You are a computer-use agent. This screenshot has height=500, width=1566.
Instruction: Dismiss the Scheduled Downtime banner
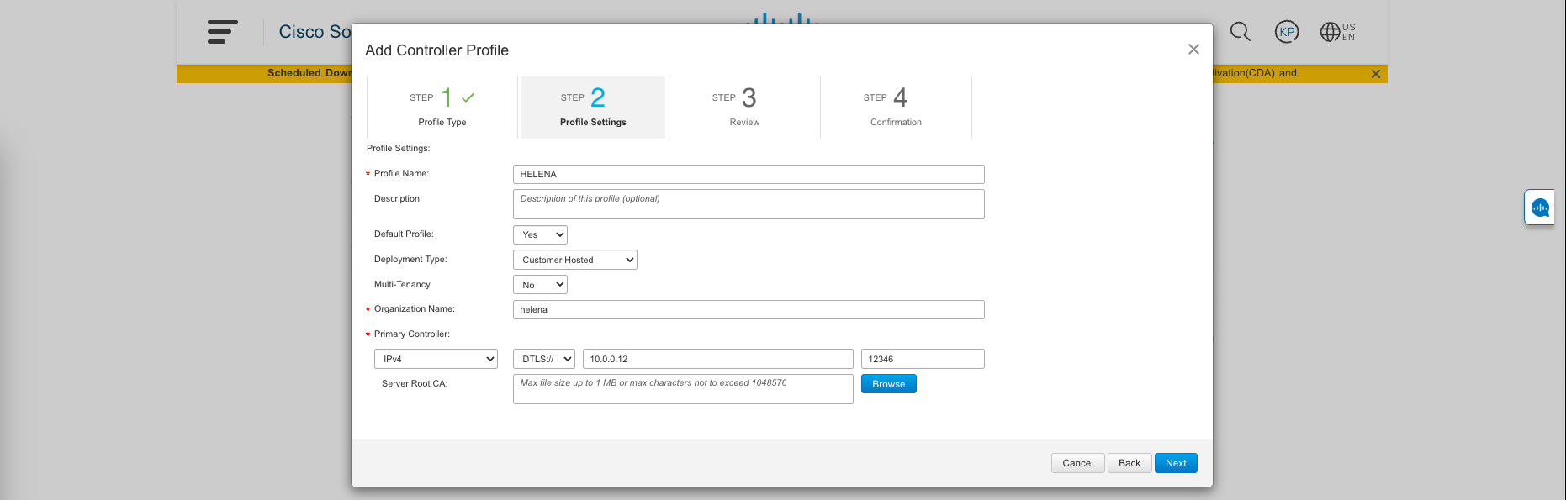[1376, 74]
